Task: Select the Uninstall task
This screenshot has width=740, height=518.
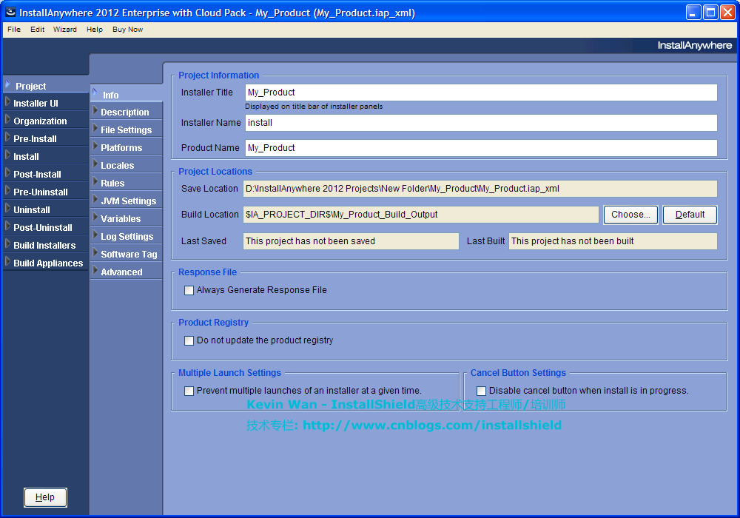Action: pos(46,210)
